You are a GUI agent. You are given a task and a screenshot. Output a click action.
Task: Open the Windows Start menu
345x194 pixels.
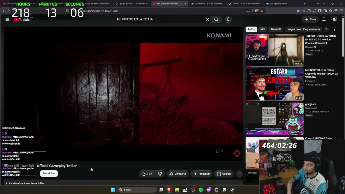113,190
